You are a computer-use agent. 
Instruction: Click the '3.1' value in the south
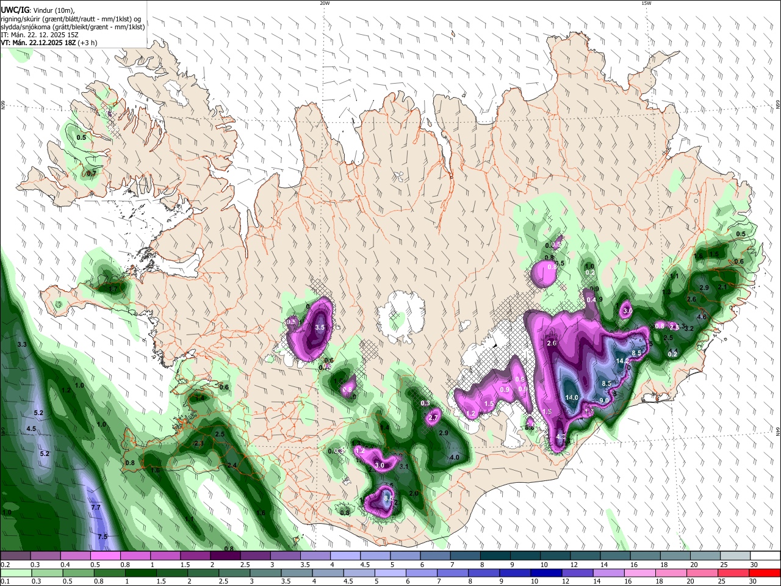(403, 466)
